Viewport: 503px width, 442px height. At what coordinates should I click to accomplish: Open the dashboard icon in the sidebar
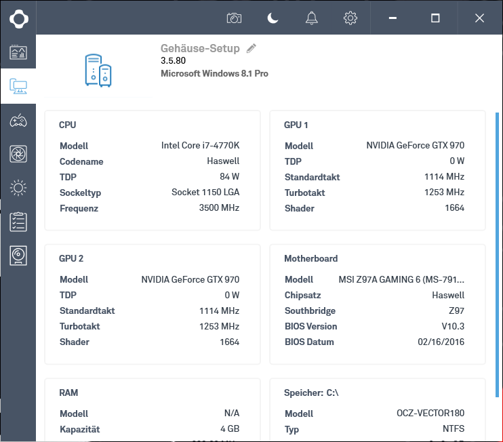coord(18,52)
